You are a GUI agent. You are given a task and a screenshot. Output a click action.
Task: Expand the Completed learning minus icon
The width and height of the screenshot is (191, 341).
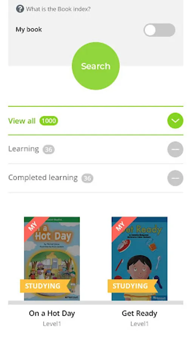click(x=175, y=178)
